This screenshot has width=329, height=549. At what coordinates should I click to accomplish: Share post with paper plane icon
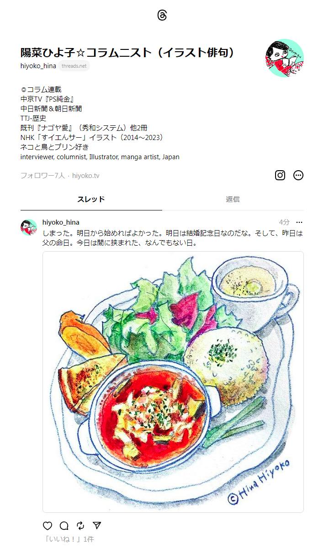click(97, 526)
